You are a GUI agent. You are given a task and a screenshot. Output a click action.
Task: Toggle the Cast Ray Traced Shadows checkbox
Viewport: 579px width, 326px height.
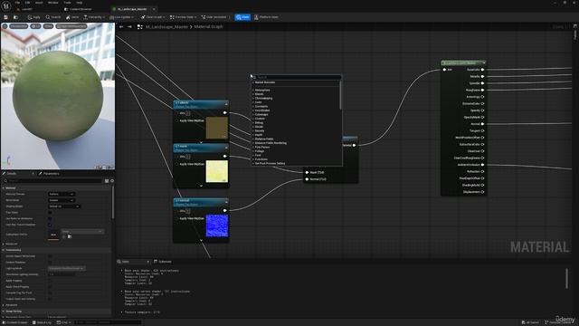point(50,225)
